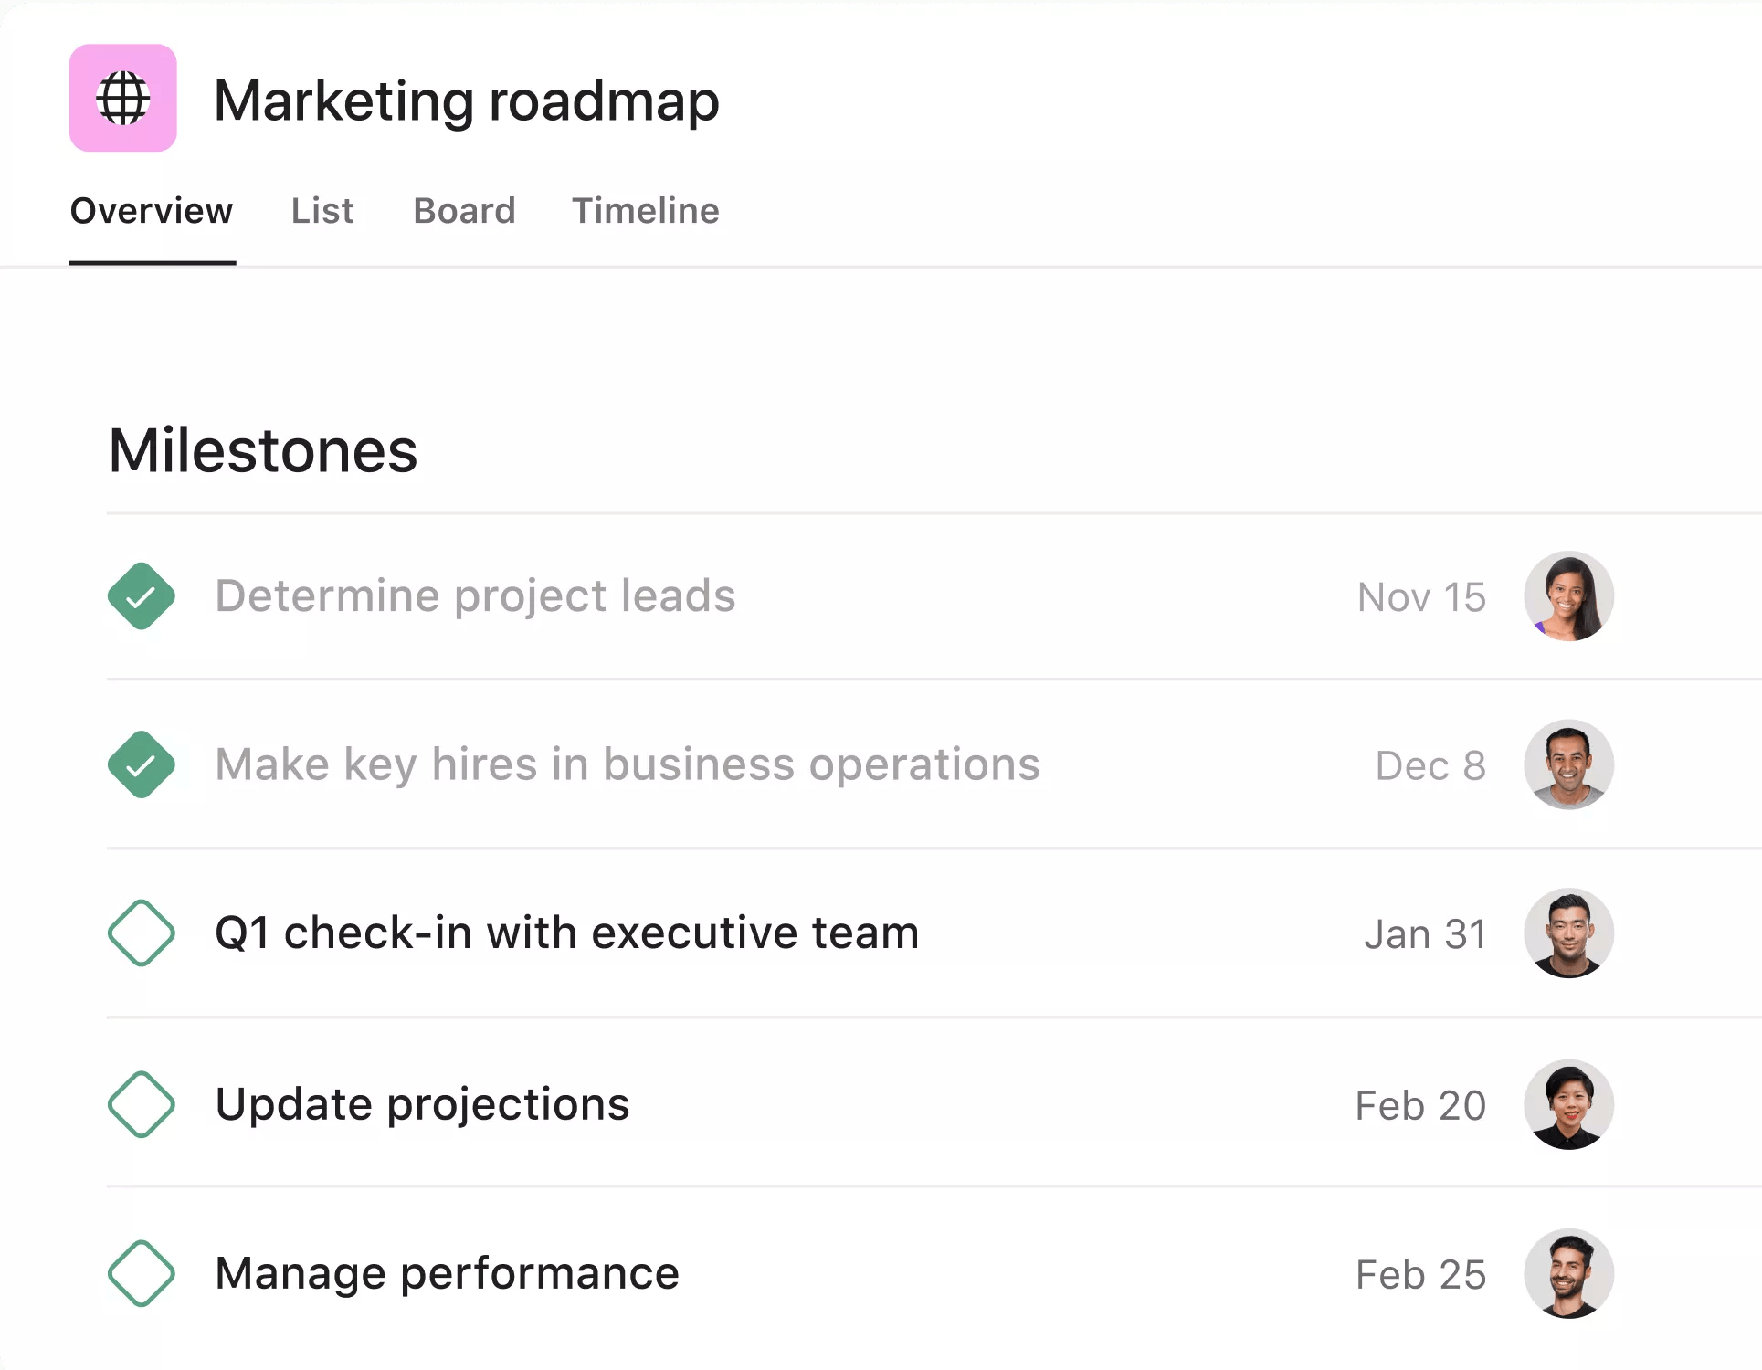Mark Q1 check-in milestone complete
1762x1370 pixels.
(x=142, y=933)
